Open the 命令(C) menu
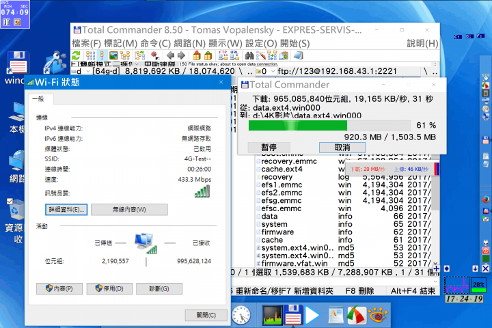This screenshot has width=492, height=328. pos(156,43)
